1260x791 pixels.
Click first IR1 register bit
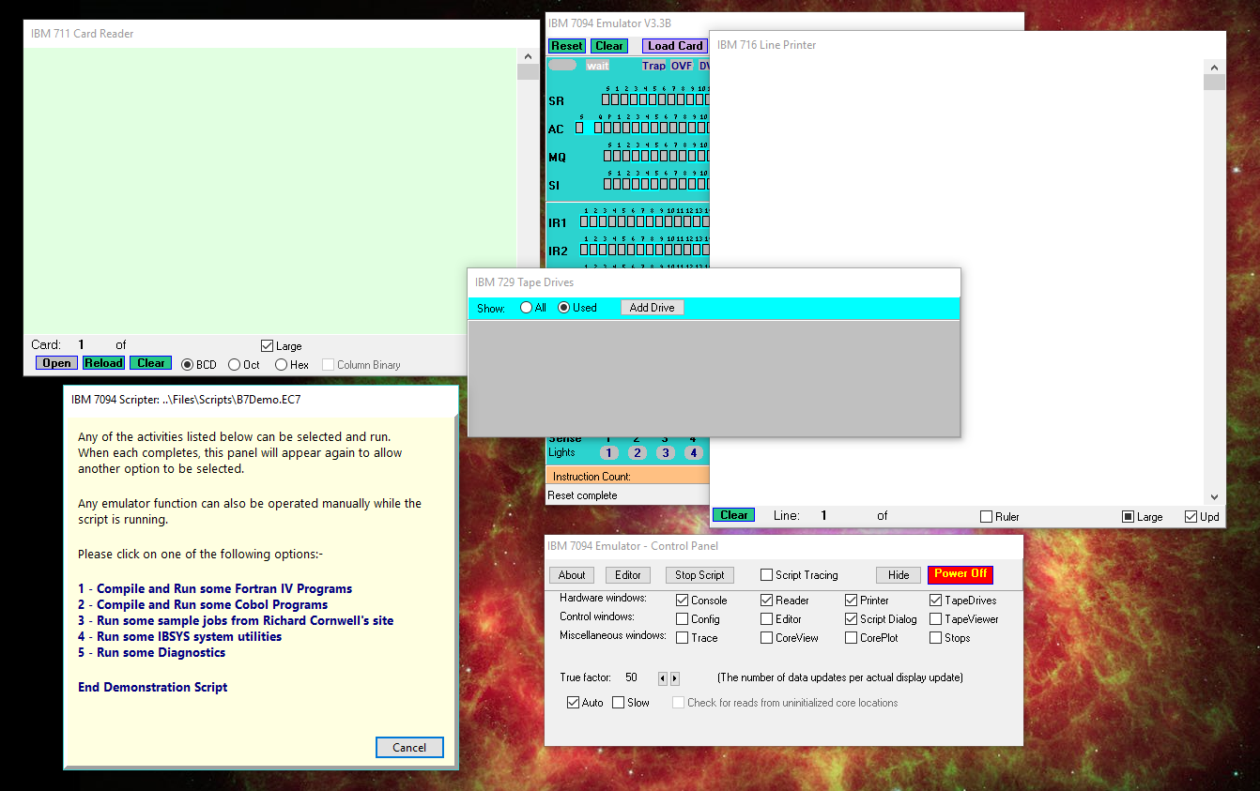[x=584, y=222]
